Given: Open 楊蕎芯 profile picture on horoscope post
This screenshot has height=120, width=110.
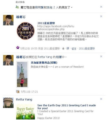Looking at the screenshot, I should (8, 20).
